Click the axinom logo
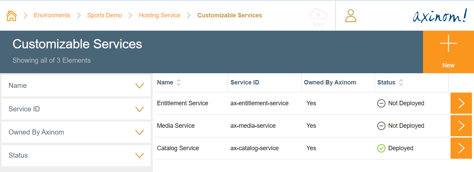Viewport: 474px width, 172px height. (440, 16)
